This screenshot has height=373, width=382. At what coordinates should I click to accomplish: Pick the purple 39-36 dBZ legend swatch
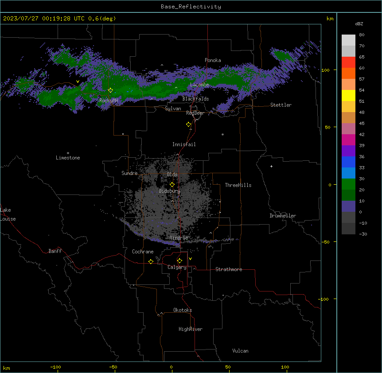(348, 151)
